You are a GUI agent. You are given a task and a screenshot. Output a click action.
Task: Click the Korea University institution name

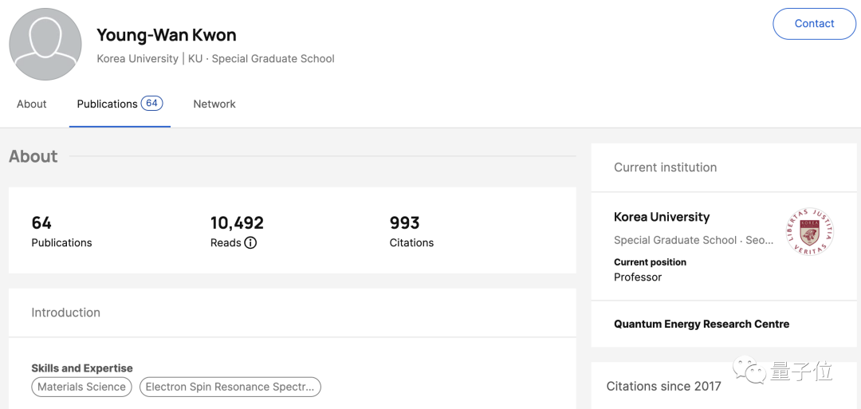pos(661,217)
